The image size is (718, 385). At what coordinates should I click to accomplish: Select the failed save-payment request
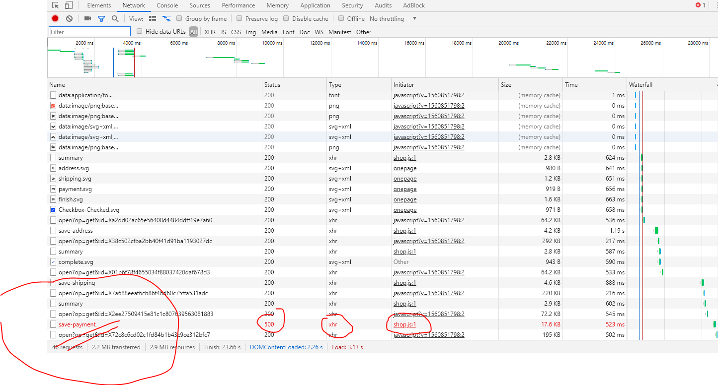click(77, 324)
